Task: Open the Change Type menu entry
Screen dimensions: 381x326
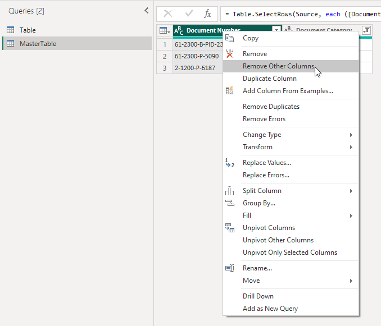Action: pyautogui.click(x=291, y=135)
